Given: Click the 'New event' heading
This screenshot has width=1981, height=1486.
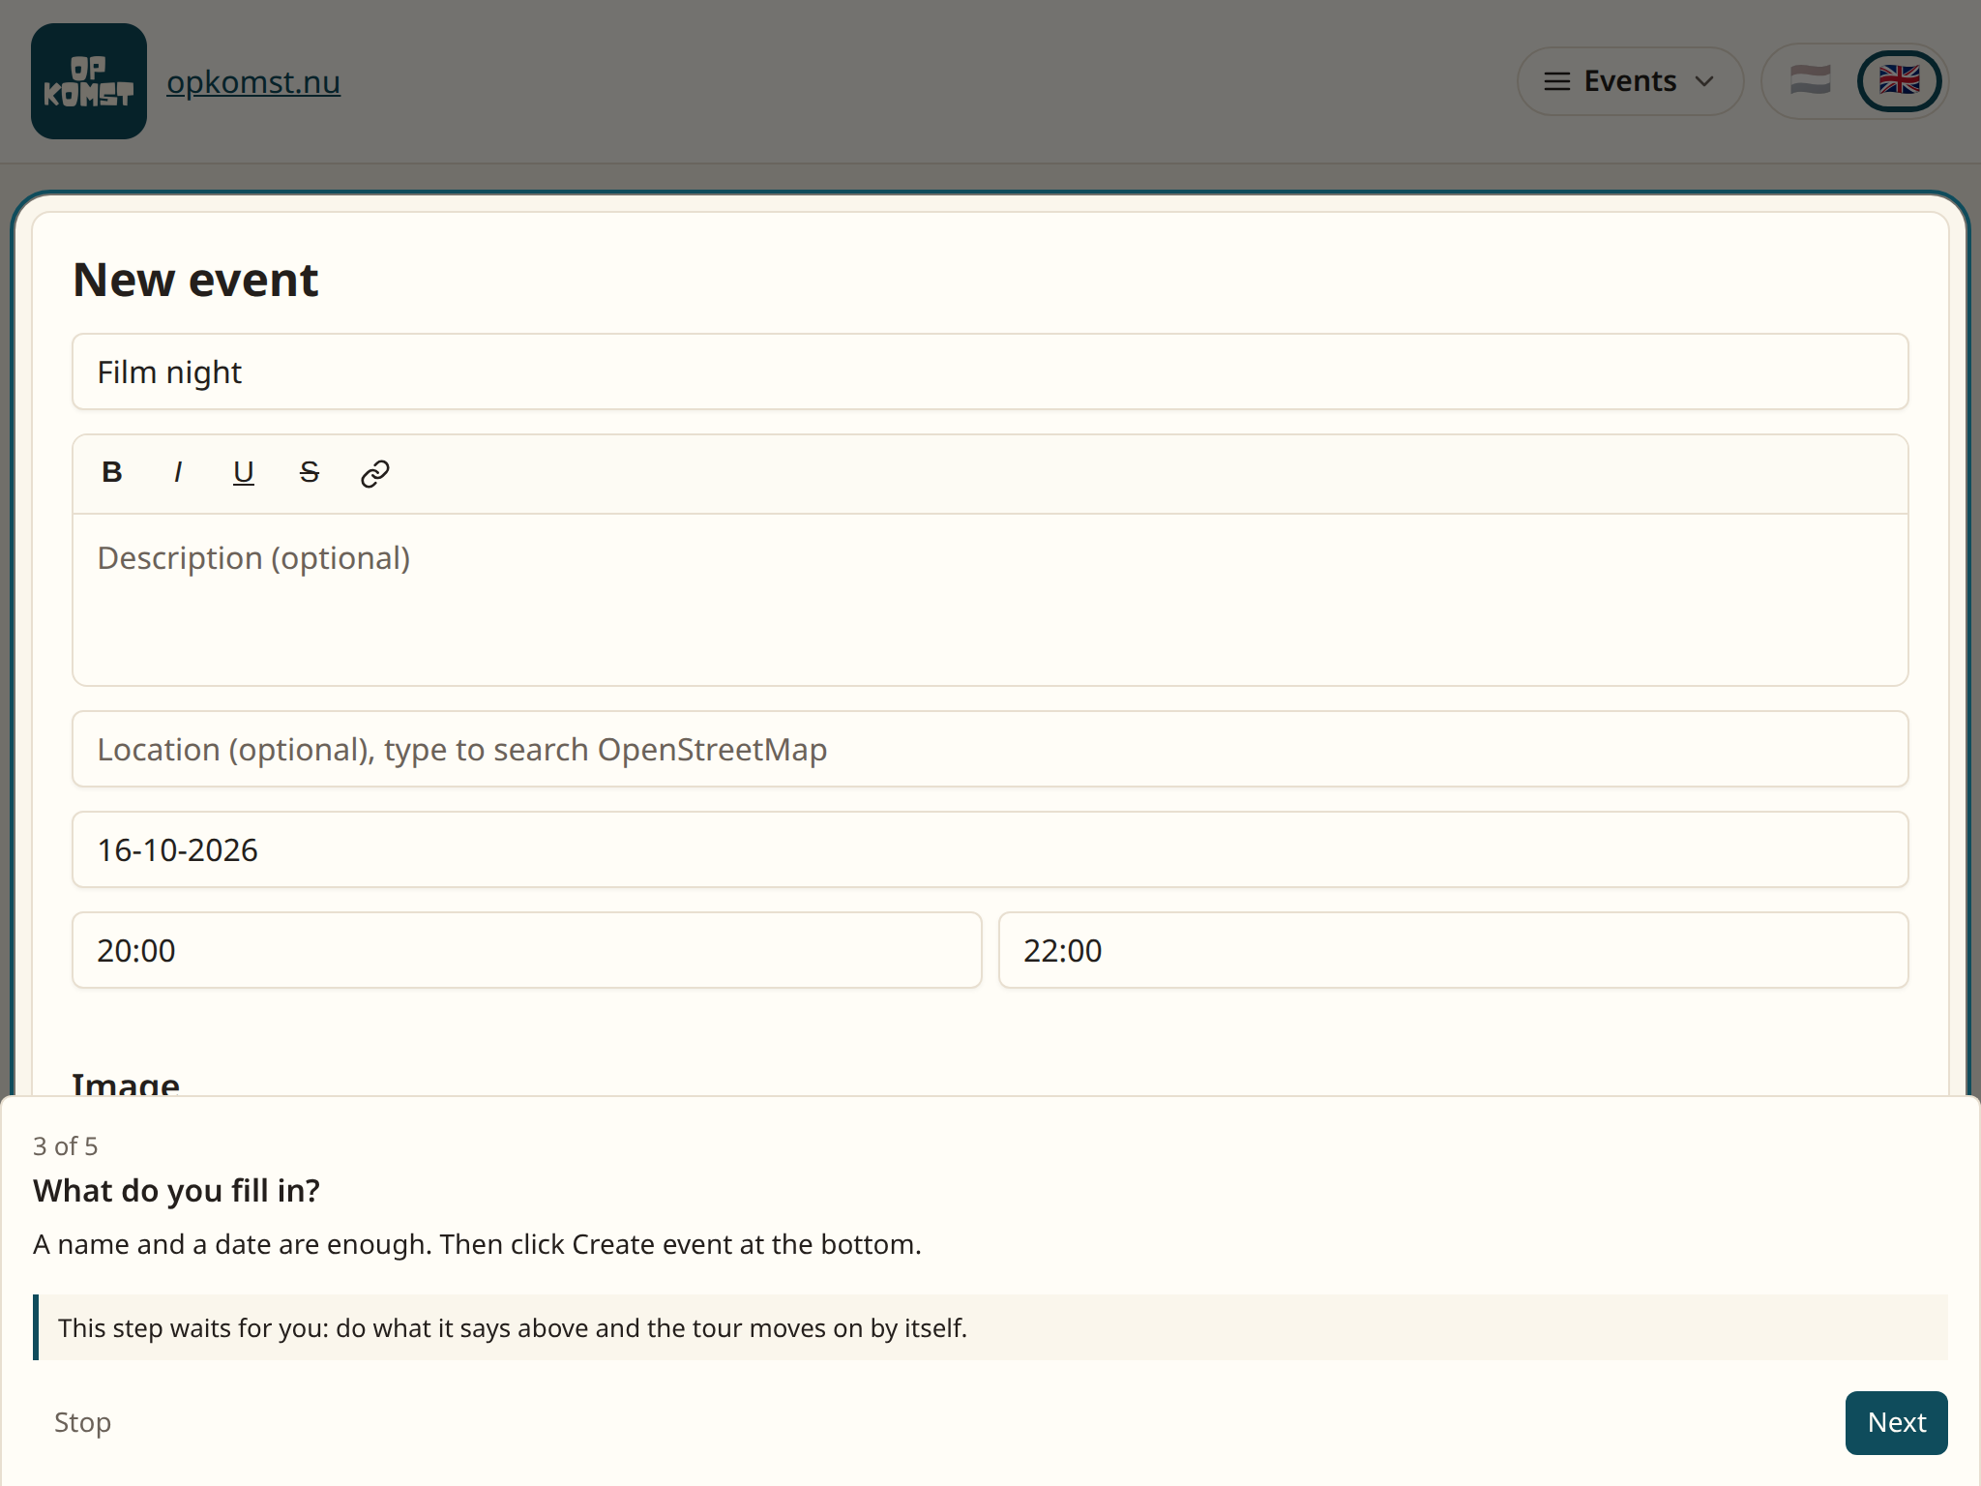Looking at the screenshot, I should (x=195, y=281).
